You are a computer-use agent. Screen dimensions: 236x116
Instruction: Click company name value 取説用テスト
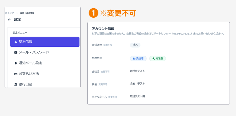click(x=137, y=71)
